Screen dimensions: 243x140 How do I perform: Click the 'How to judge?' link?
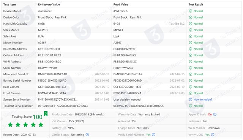pyautogui.click(x=203, y=100)
